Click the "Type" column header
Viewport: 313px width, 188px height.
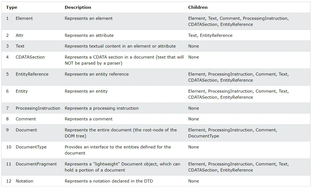coord(12,7)
